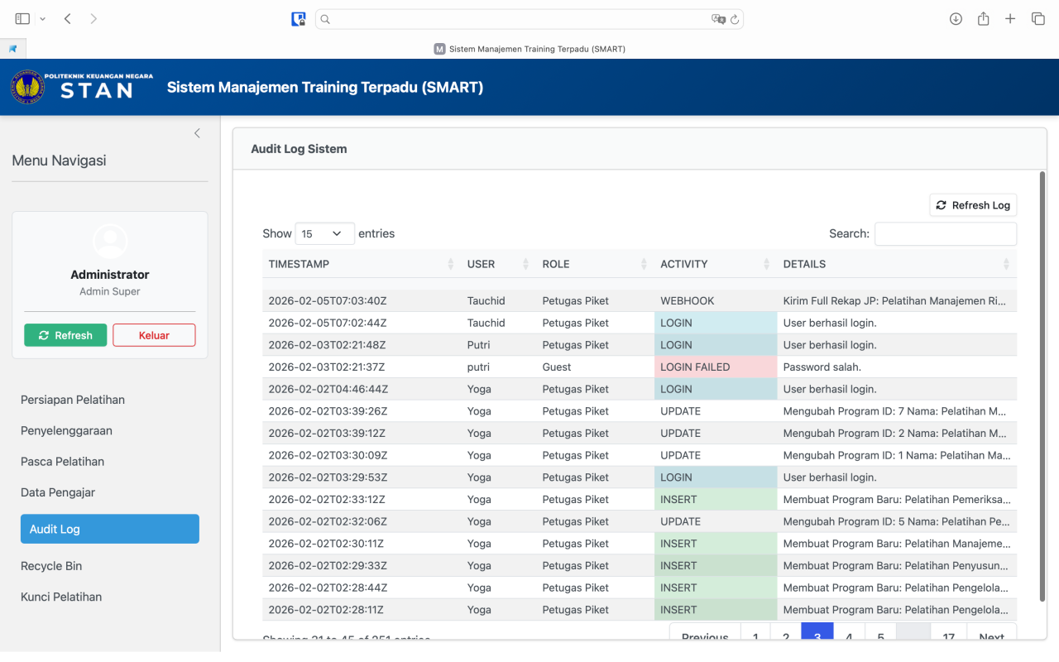
Task: Click the PKN STAN logo
Action: pyautogui.click(x=82, y=87)
